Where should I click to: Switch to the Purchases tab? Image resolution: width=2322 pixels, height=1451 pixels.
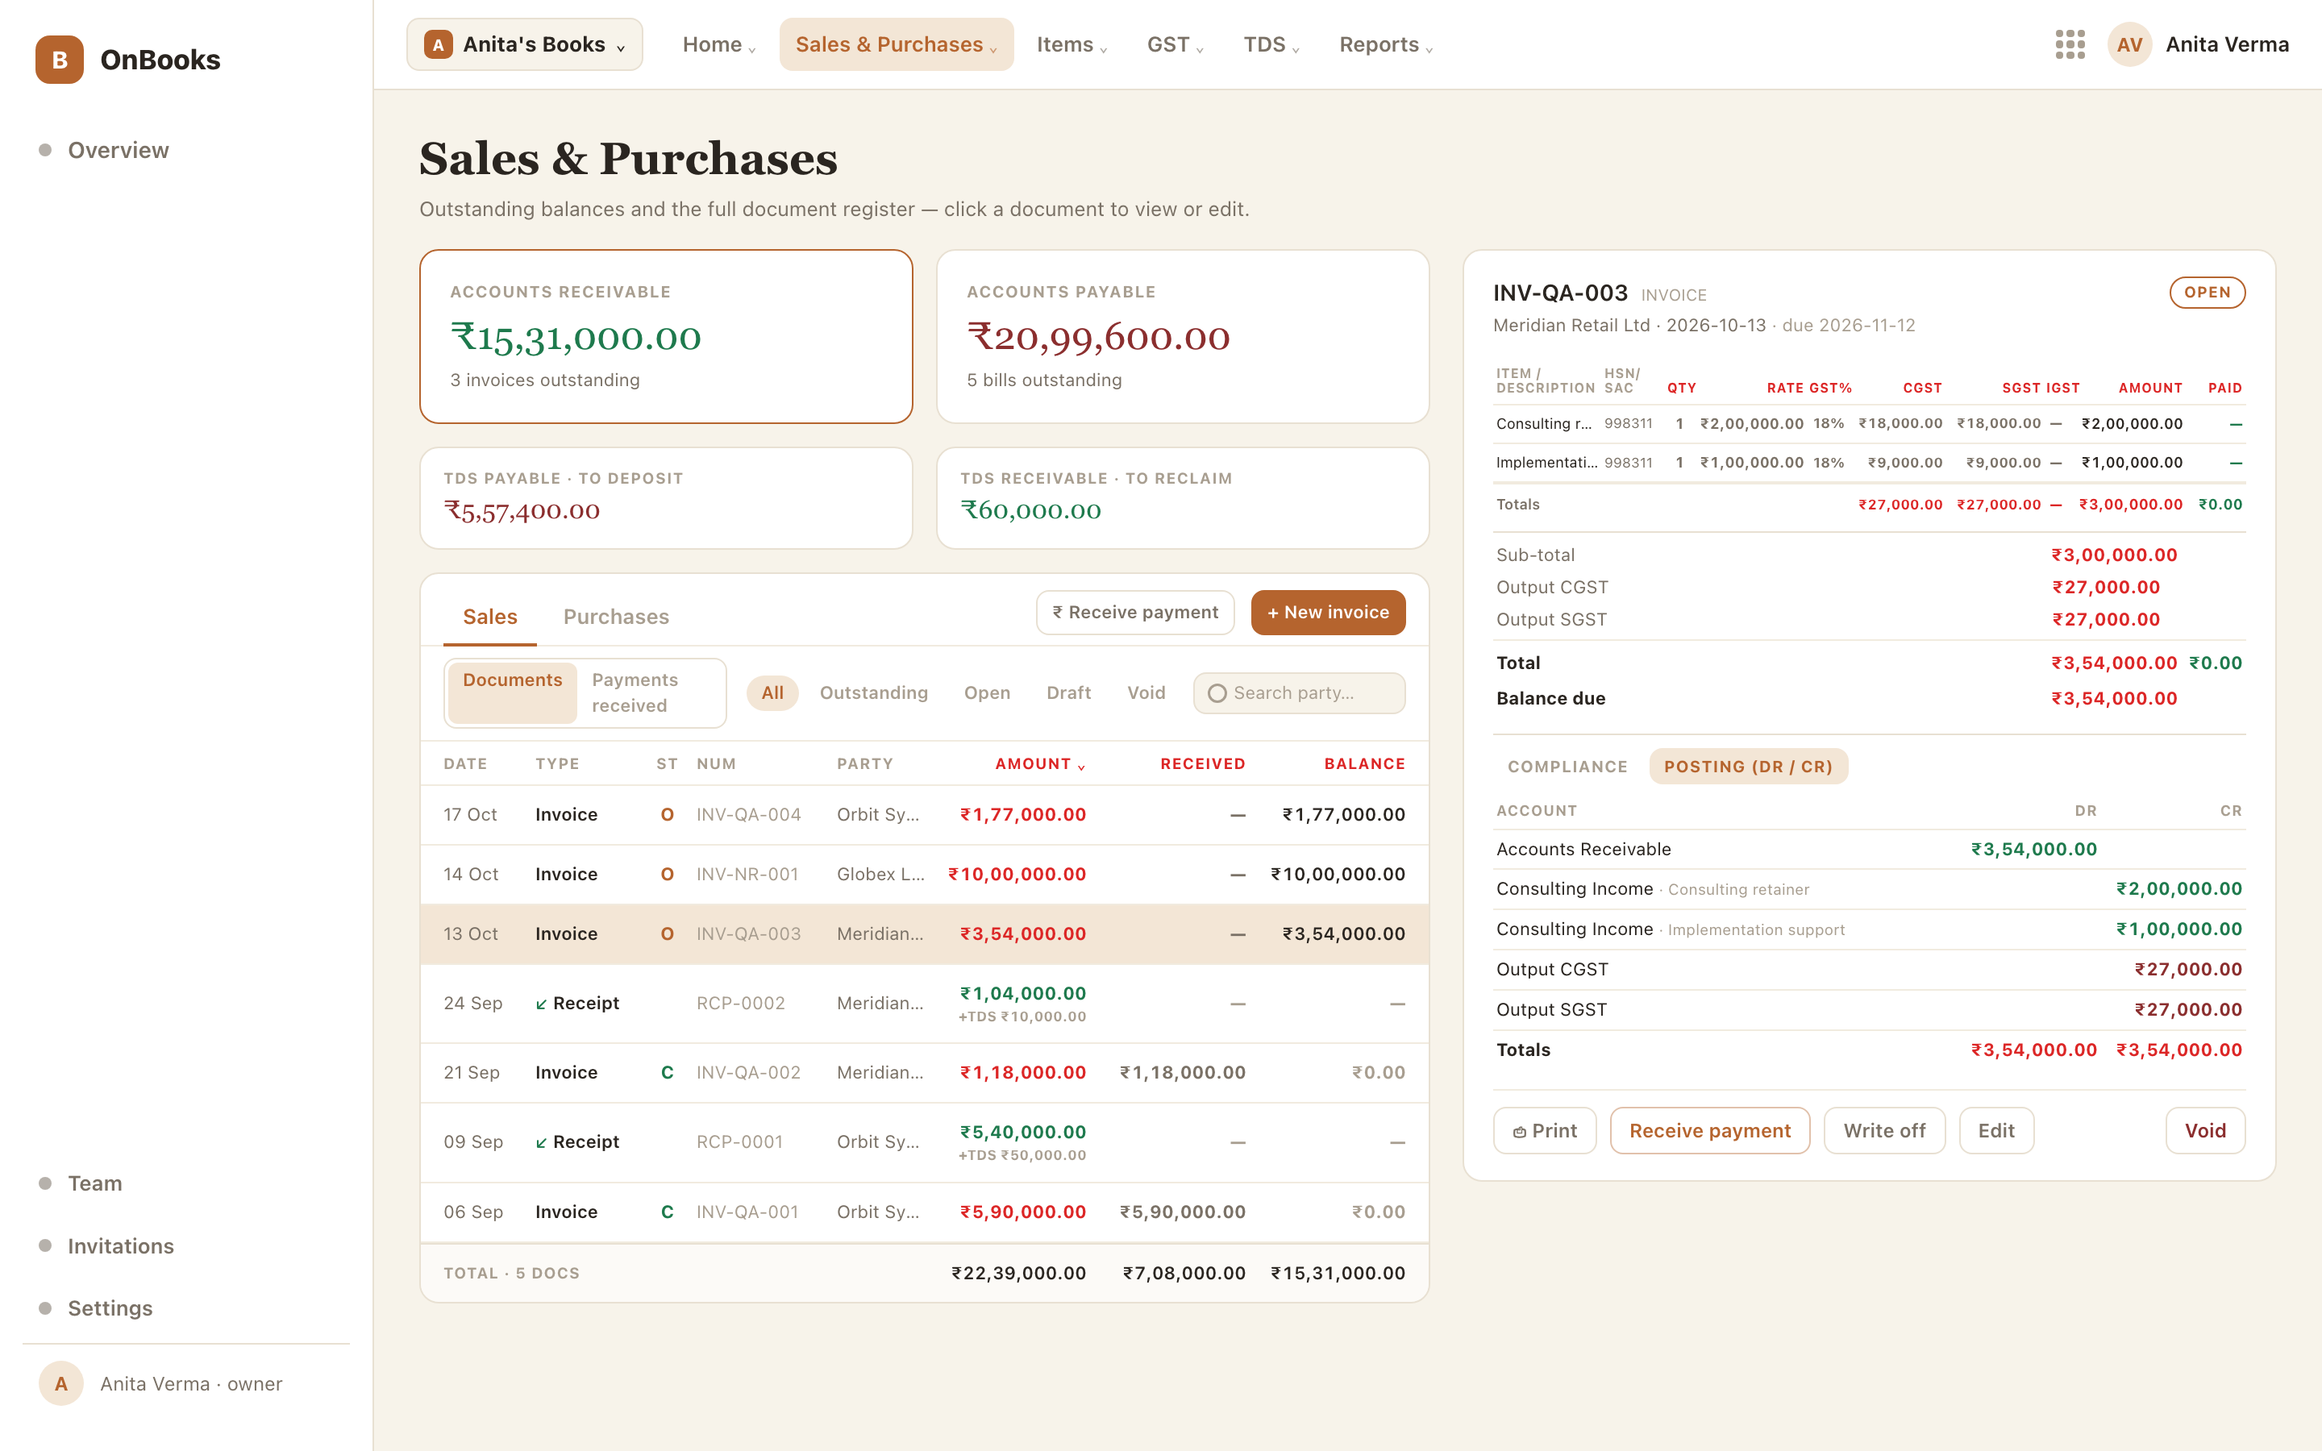616,617
